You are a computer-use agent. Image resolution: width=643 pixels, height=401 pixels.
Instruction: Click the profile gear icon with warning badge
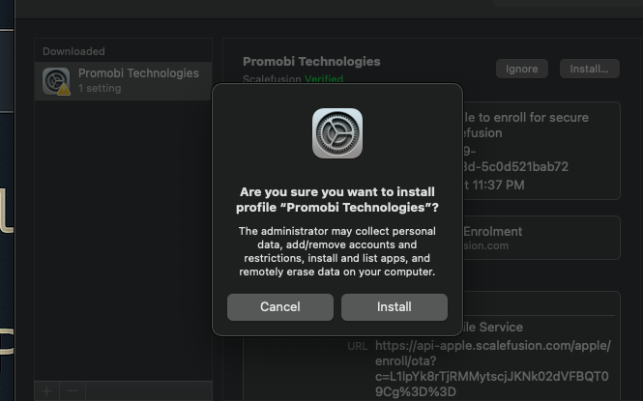[56, 81]
